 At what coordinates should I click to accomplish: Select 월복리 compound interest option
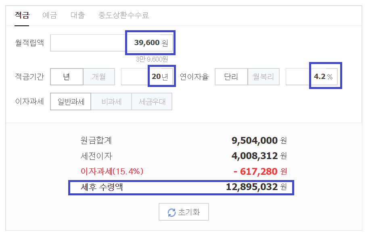click(264, 77)
